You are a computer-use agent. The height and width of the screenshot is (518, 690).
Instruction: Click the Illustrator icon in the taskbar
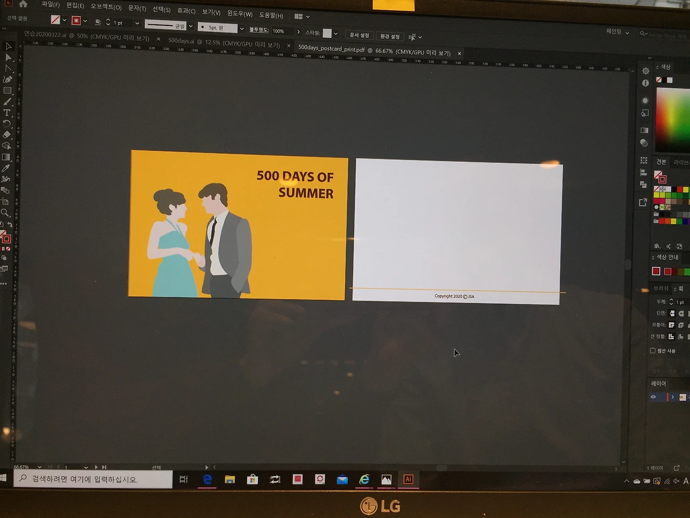click(408, 479)
